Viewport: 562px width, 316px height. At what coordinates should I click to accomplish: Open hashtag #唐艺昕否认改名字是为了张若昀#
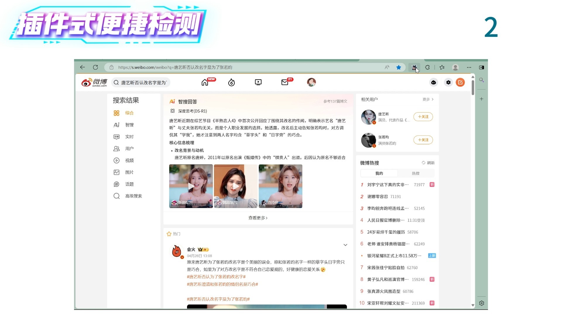click(x=218, y=299)
